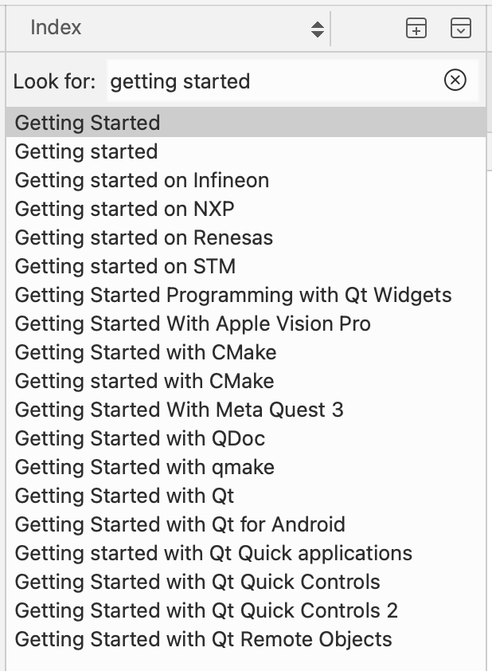492x671 pixels.
Task: Select Getting Started with Qt for Android
Action: click(x=246, y=524)
